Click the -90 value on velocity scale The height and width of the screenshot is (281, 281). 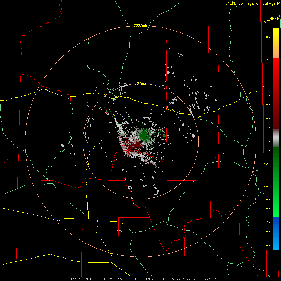[x=267, y=244]
